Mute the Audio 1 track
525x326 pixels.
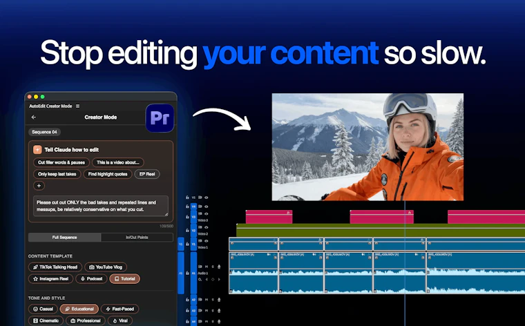(207, 267)
